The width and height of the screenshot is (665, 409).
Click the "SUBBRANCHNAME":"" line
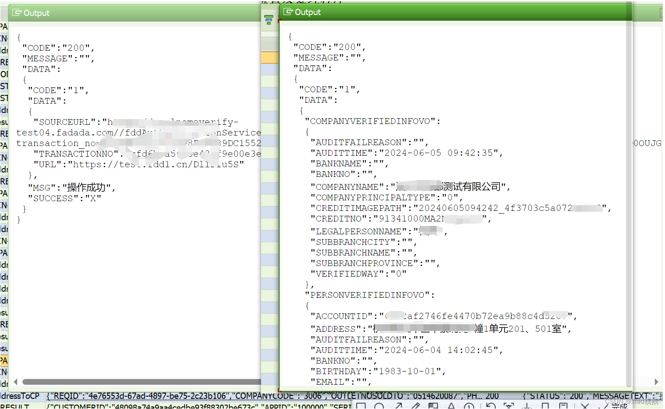point(363,252)
